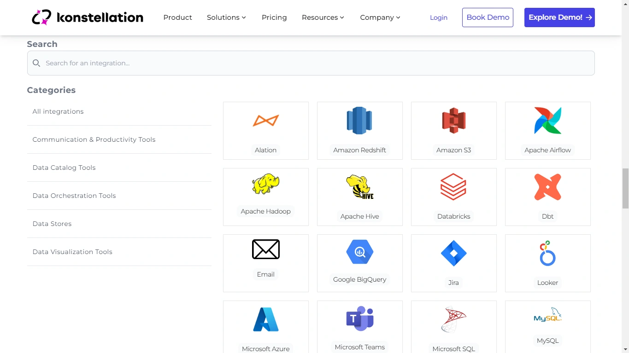Click the Microsoft SQL Server logo icon
The image size is (629, 353).
453,319
